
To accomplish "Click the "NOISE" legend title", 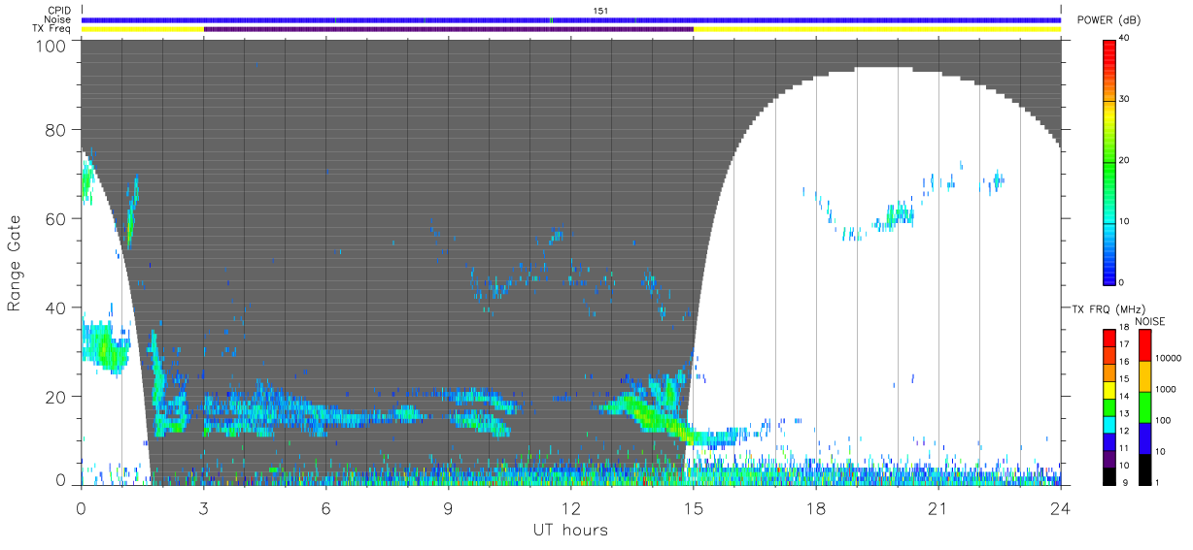I will point(1150,321).
